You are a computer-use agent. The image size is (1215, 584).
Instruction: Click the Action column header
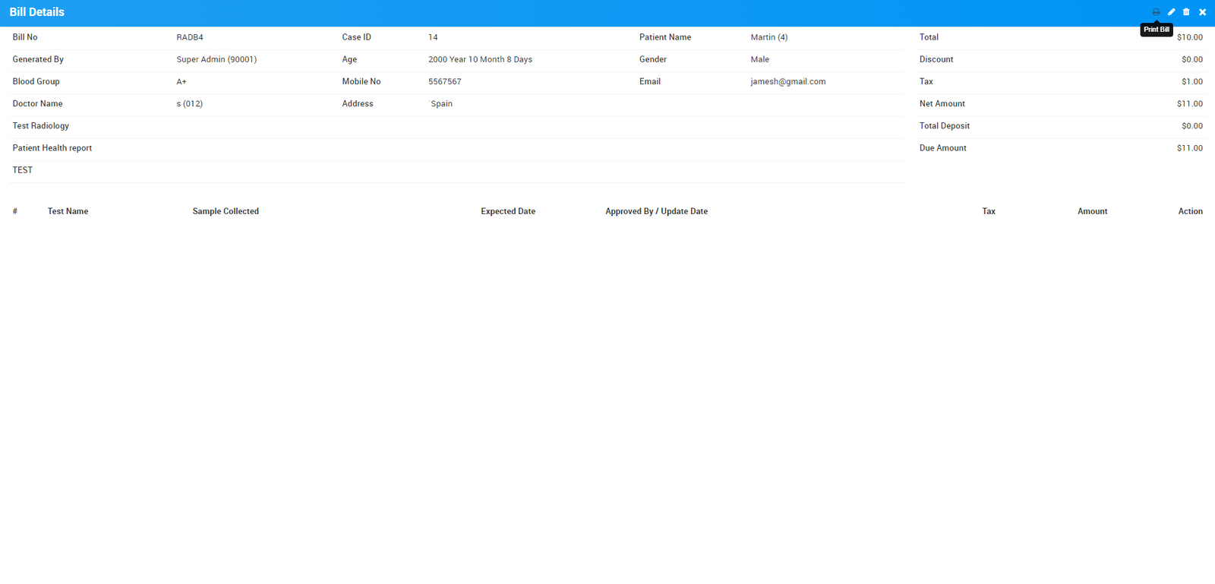[x=1190, y=211]
